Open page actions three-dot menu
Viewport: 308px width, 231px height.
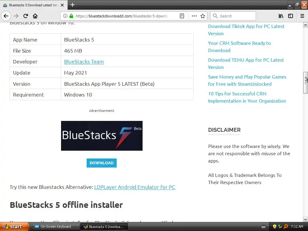coord(194,16)
